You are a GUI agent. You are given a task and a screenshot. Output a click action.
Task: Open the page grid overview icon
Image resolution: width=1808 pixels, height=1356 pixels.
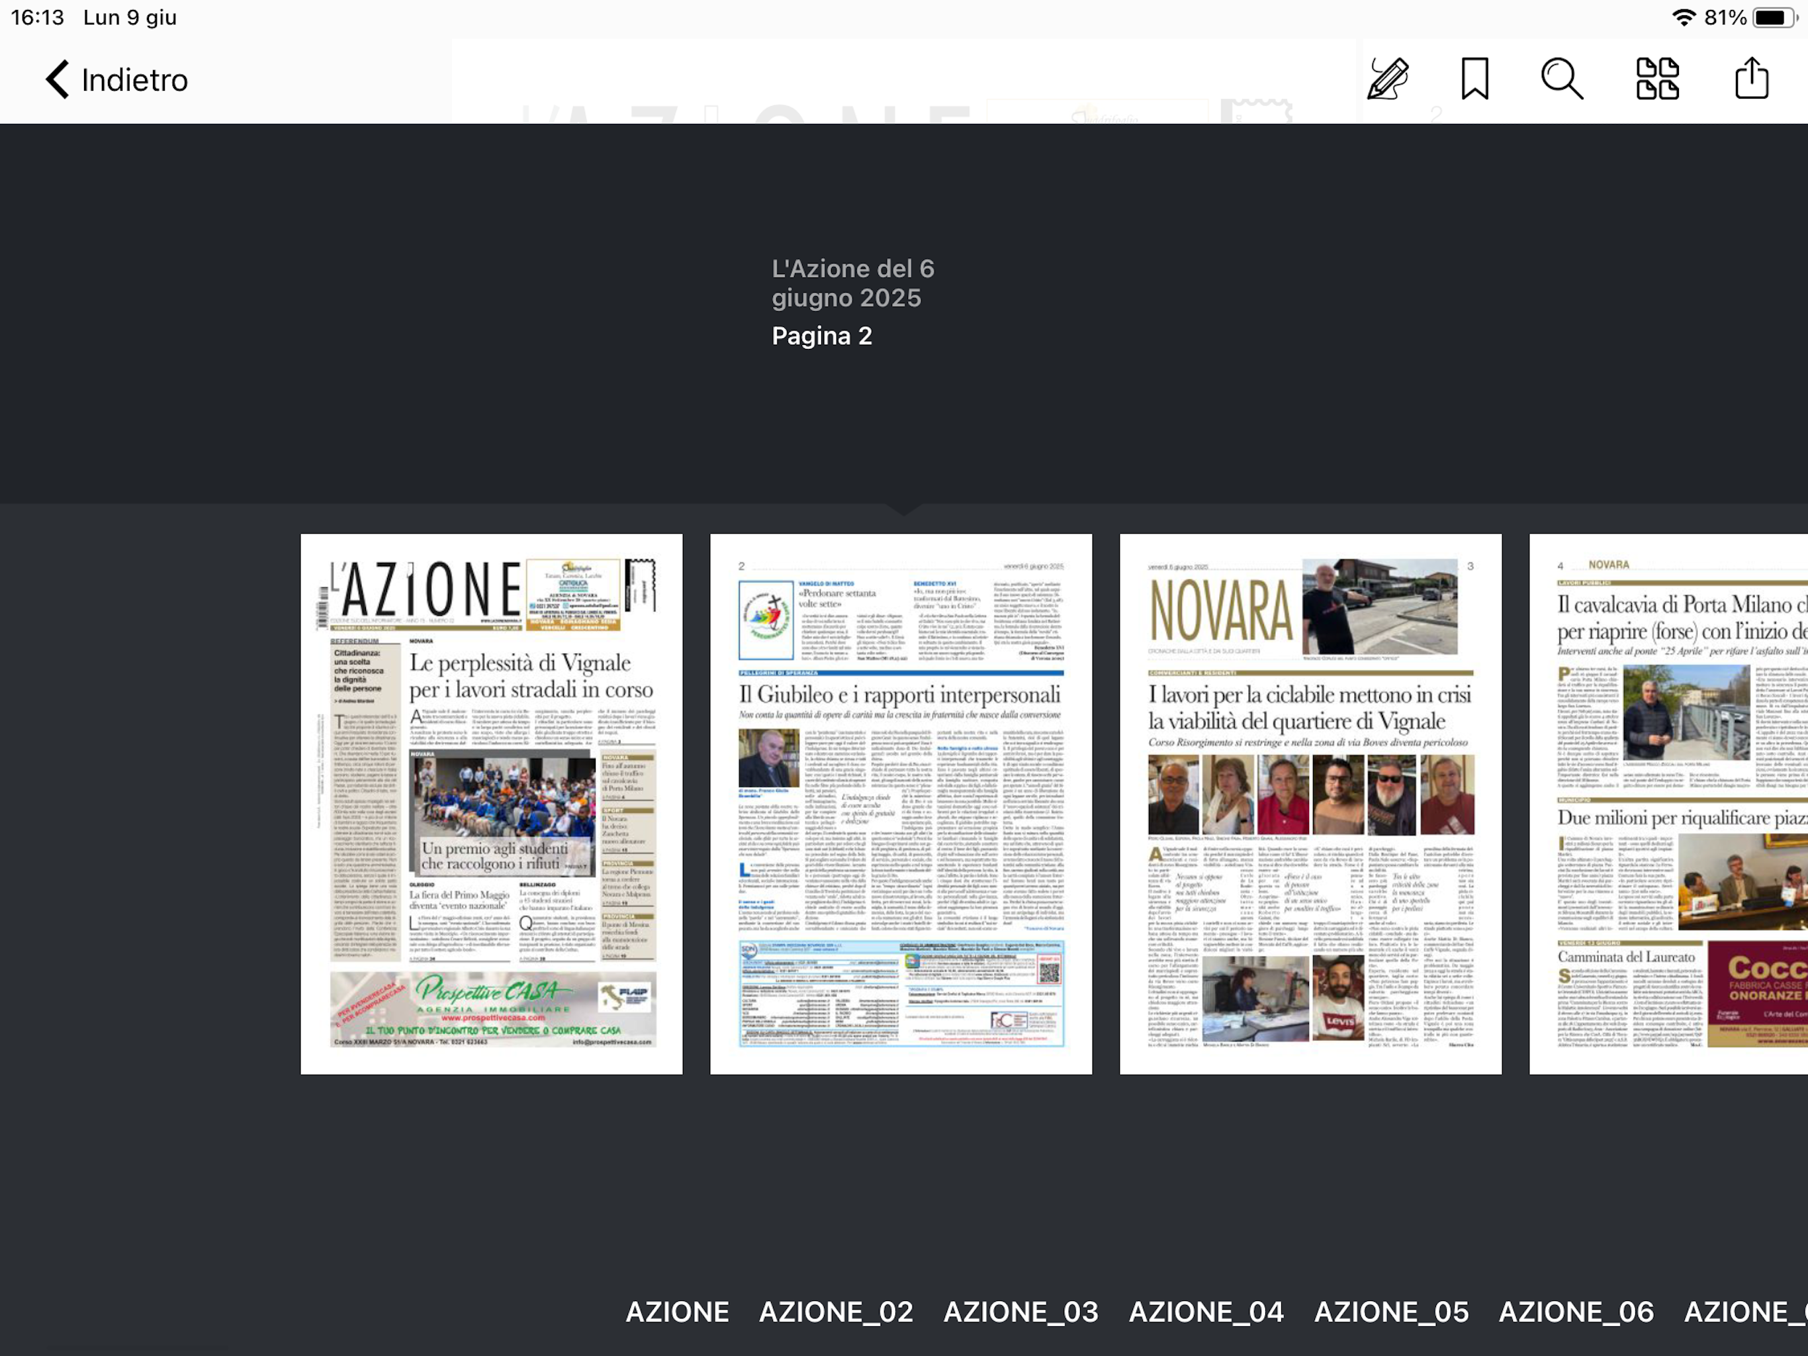1658,79
